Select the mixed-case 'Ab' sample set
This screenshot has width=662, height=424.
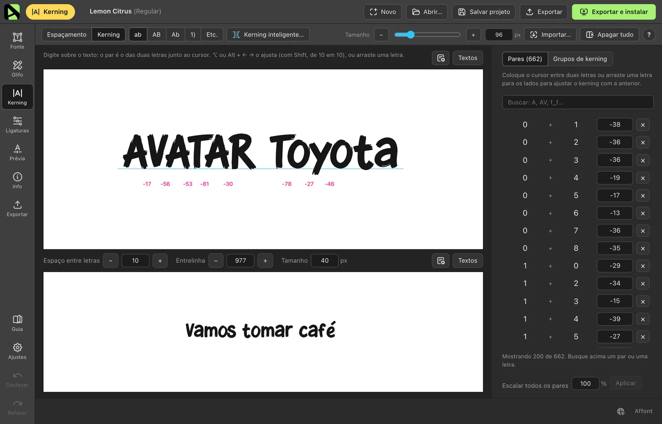pos(175,35)
